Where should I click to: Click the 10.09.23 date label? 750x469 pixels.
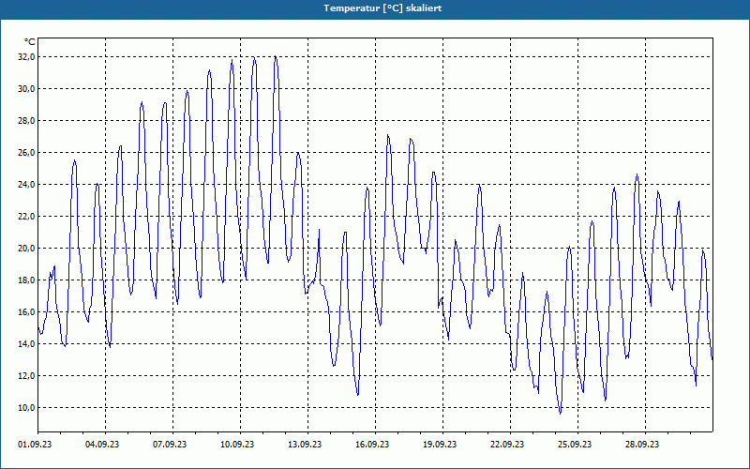click(237, 445)
